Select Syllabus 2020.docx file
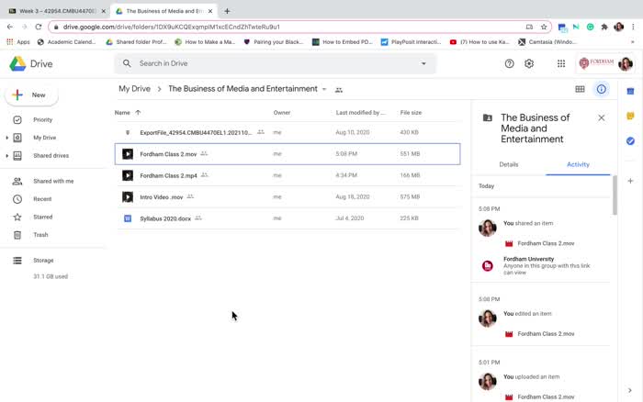This screenshot has height=402, width=643. pos(288,218)
